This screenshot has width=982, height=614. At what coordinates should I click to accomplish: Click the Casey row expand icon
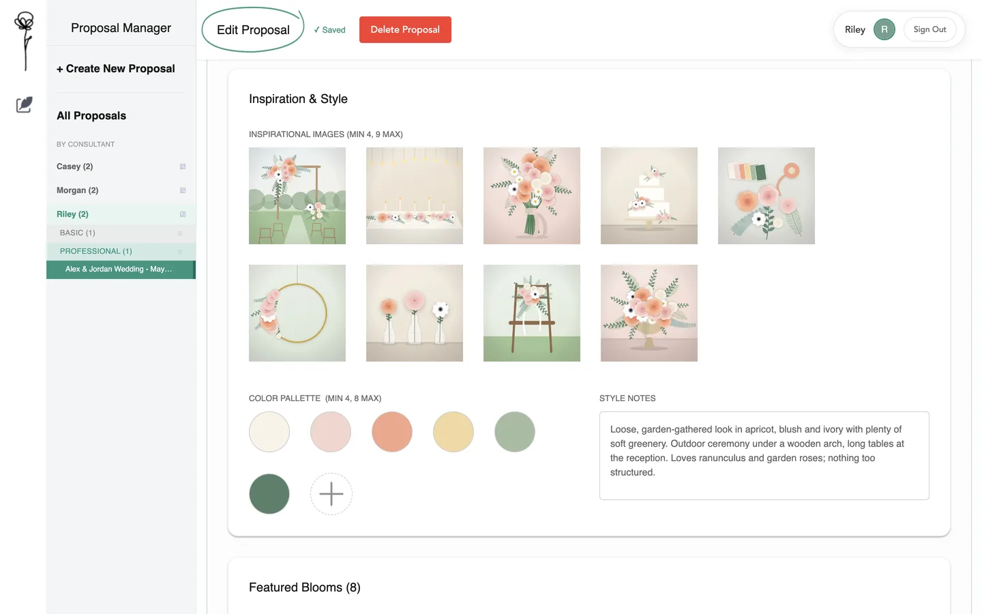tap(183, 166)
